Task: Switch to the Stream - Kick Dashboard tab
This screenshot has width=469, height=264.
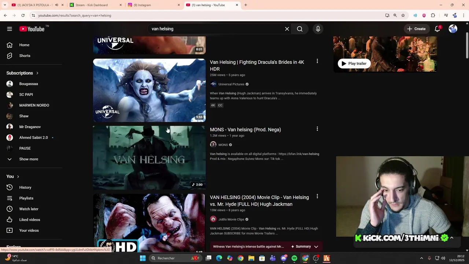Action: [92, 5]
